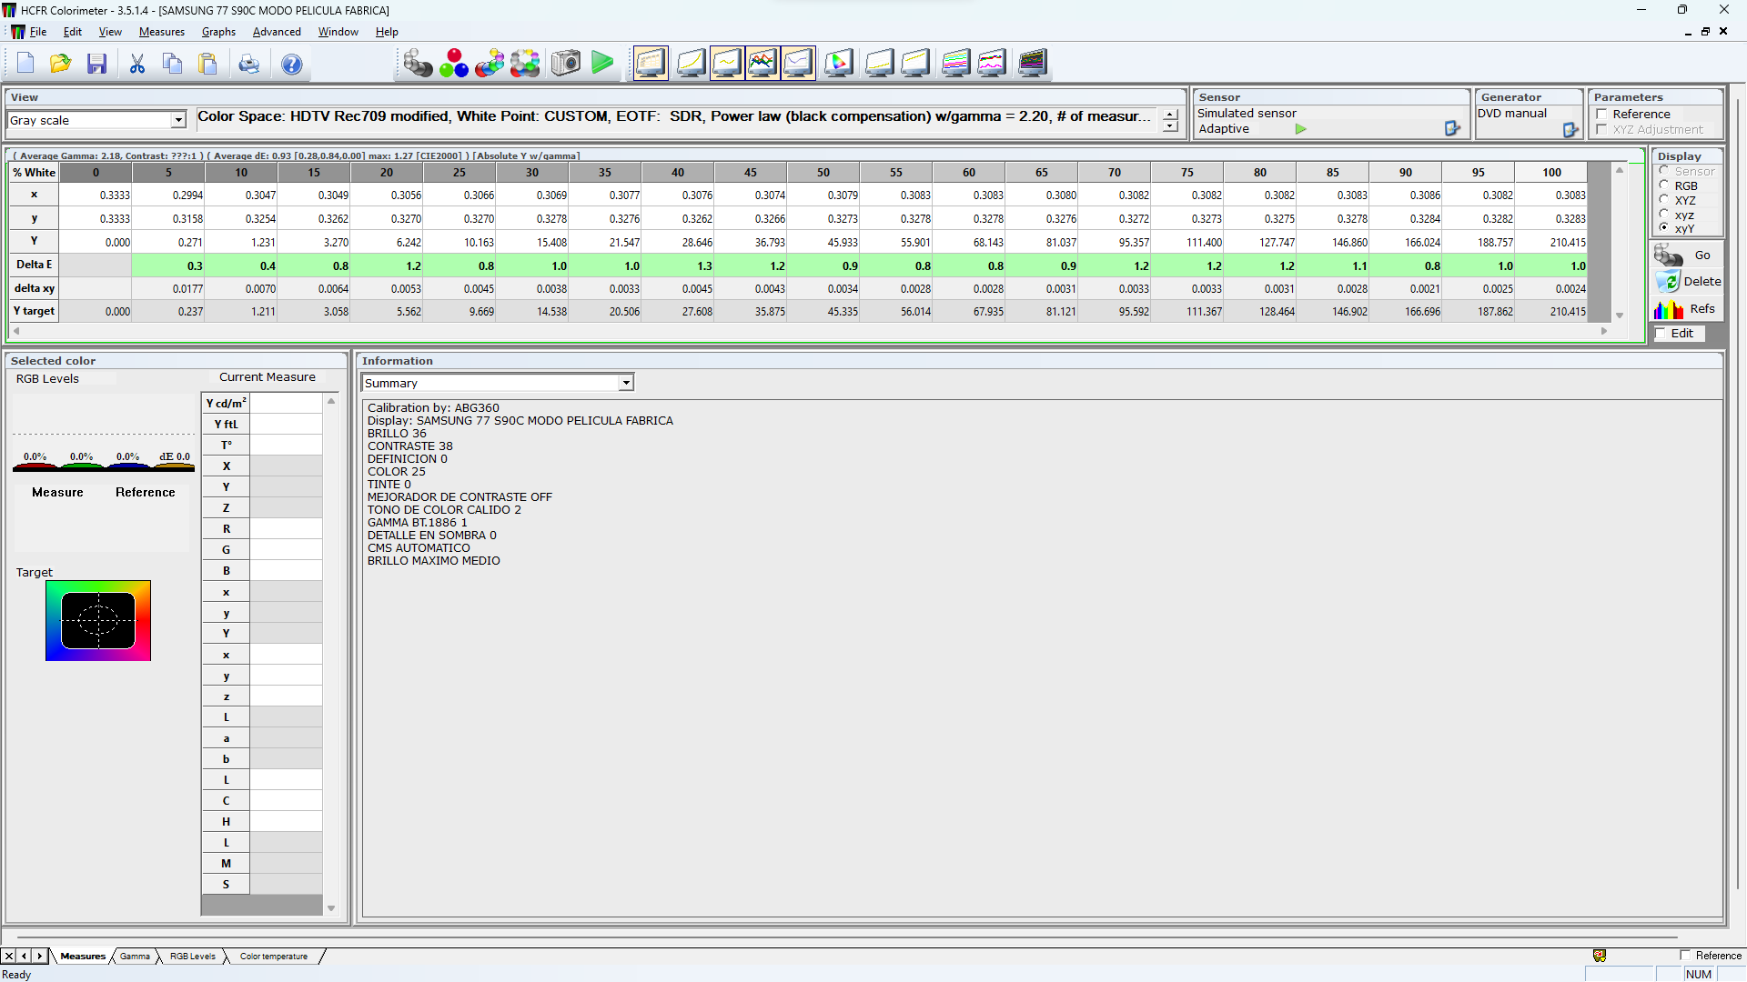Click the Target color gamut swatch
This screenshot has width=1747, height=982.
98,621
